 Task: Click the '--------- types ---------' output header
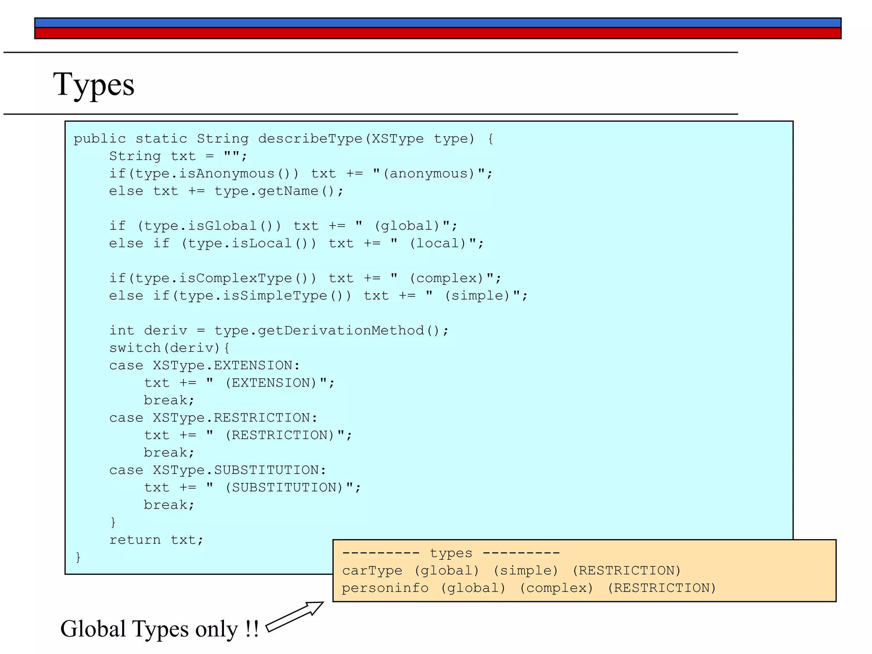point(451,553)
